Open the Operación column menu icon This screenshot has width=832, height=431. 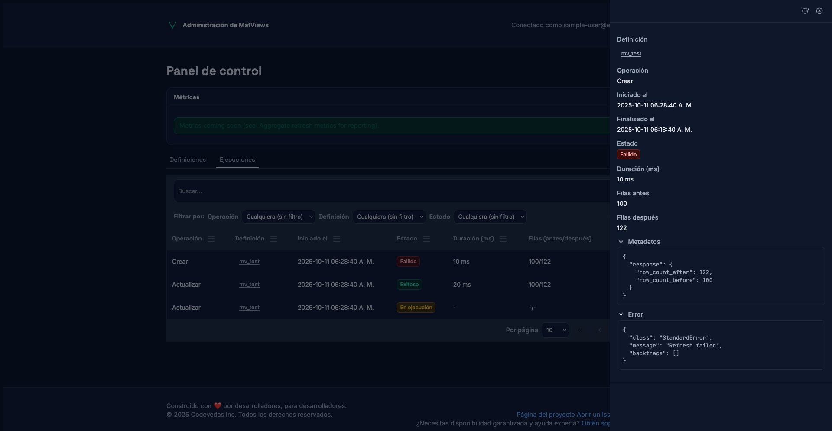[211, 239]
